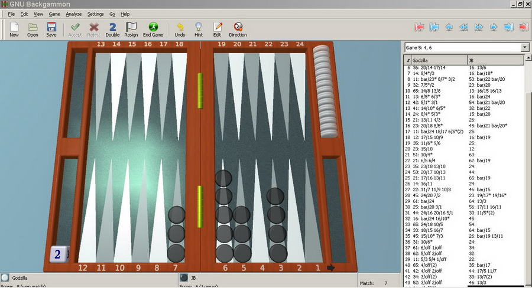The height and width of the screenshot is (288, 532).
Task: Jump to end of game arrow icon
Action: pos(508,27)
